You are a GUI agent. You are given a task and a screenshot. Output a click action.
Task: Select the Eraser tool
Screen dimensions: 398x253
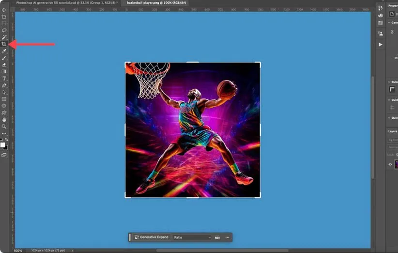click(4, 64)
